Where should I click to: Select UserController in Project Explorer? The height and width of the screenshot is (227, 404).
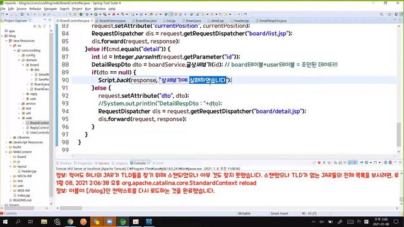(x=37, y=132)
